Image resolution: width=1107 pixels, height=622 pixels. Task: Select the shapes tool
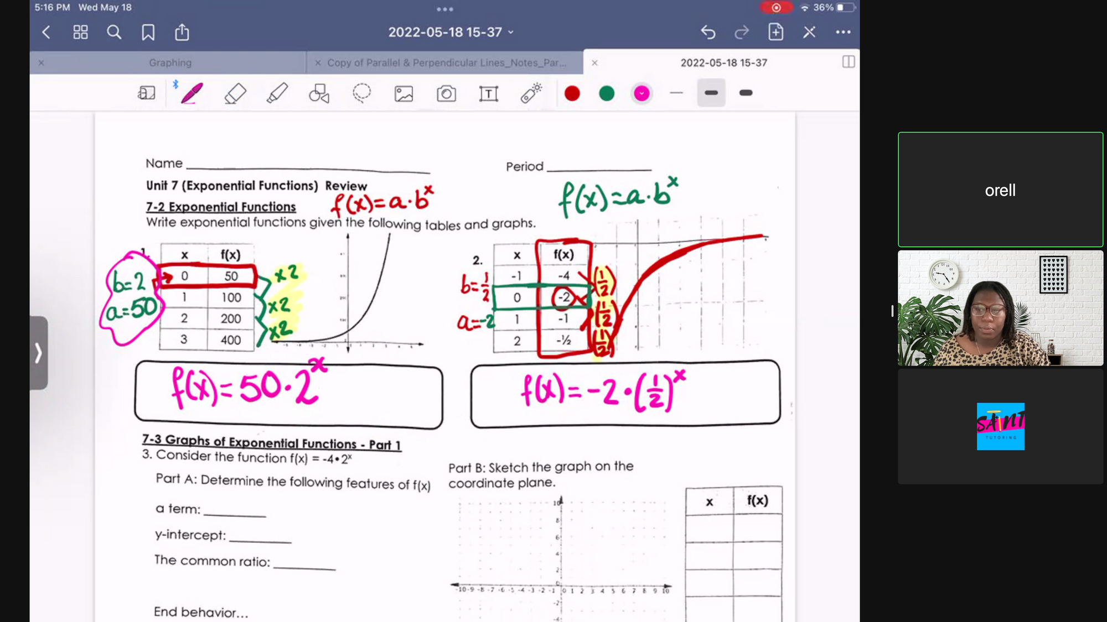tap(319, 93)
